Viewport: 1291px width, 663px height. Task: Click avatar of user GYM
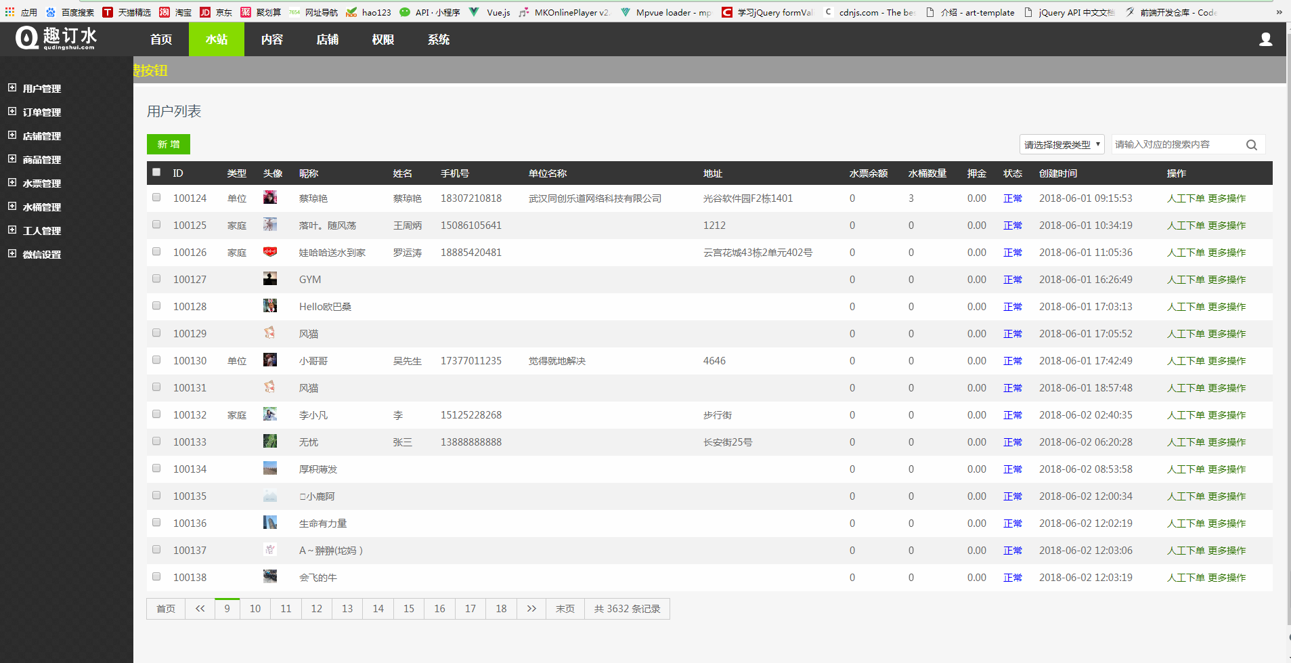[x=269, y=279]
